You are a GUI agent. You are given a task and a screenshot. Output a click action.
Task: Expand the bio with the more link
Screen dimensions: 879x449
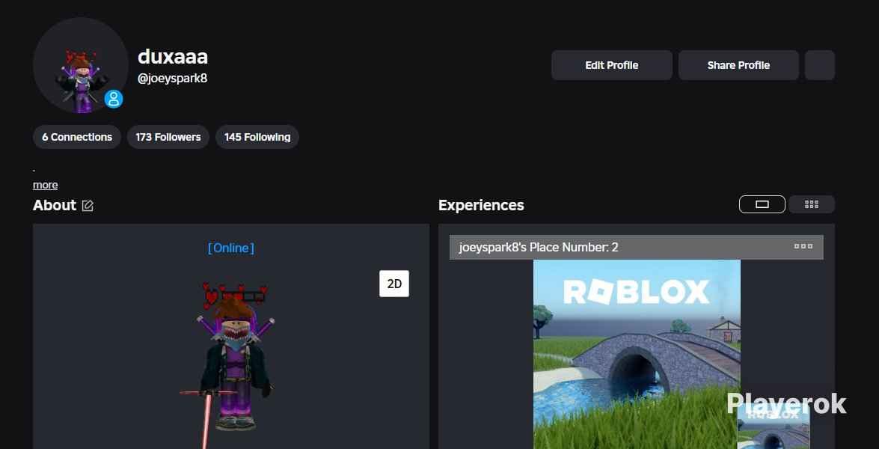click(45, 185)
